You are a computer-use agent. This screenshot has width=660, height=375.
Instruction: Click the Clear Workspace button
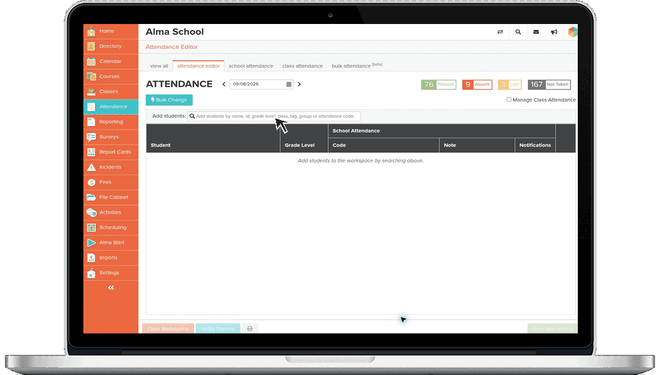168,329
